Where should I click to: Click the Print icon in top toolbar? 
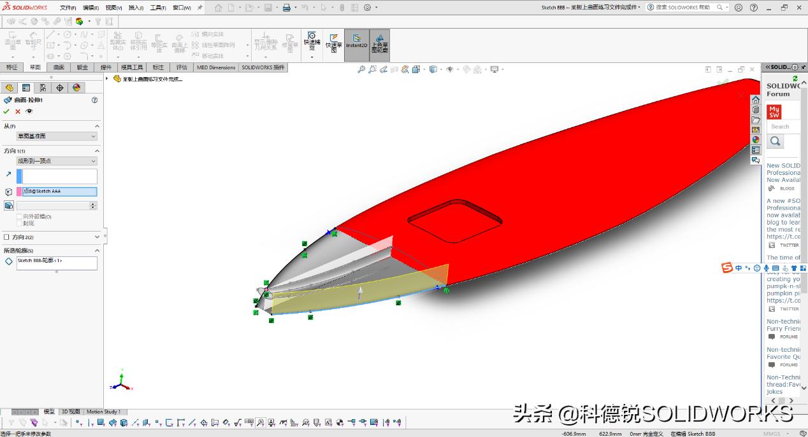pyautogui.click(x=286, y=8)
